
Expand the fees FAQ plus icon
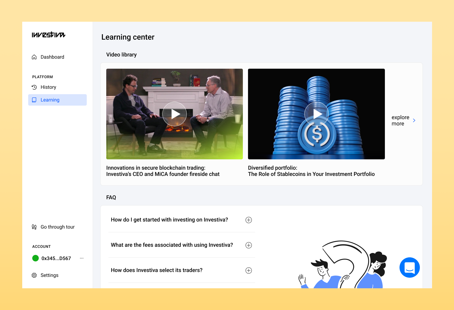pos(249,245)
